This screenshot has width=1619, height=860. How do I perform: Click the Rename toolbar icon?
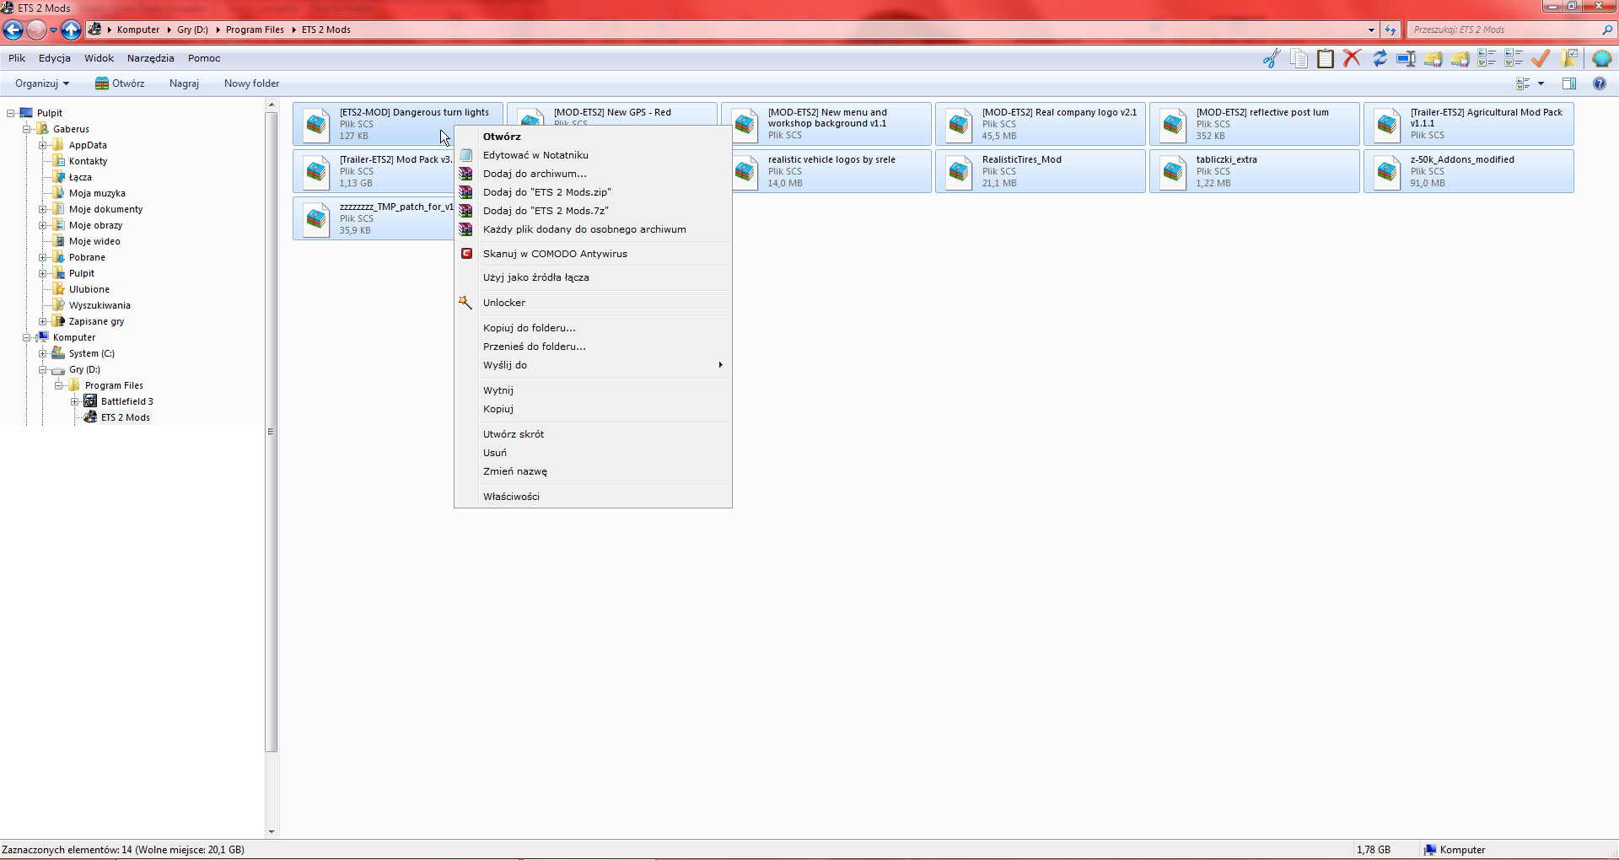coord(1407,58)
